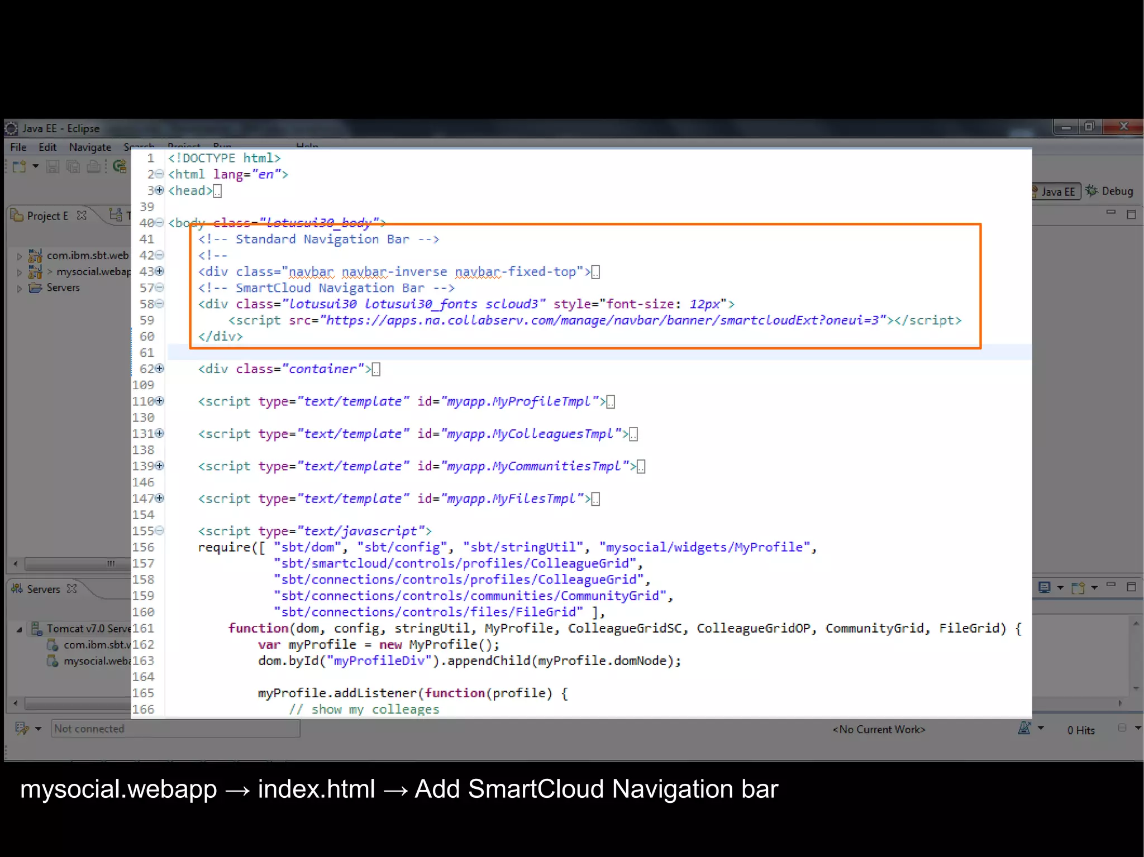The image size is (1144, 857).
Task: Click the Open Console icon
Action: (x=1079, y=587)
